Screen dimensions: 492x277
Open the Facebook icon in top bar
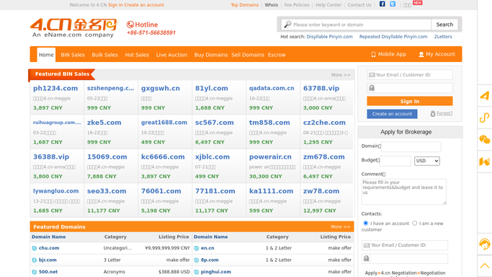pyautogui.click(x=382, y=4)
